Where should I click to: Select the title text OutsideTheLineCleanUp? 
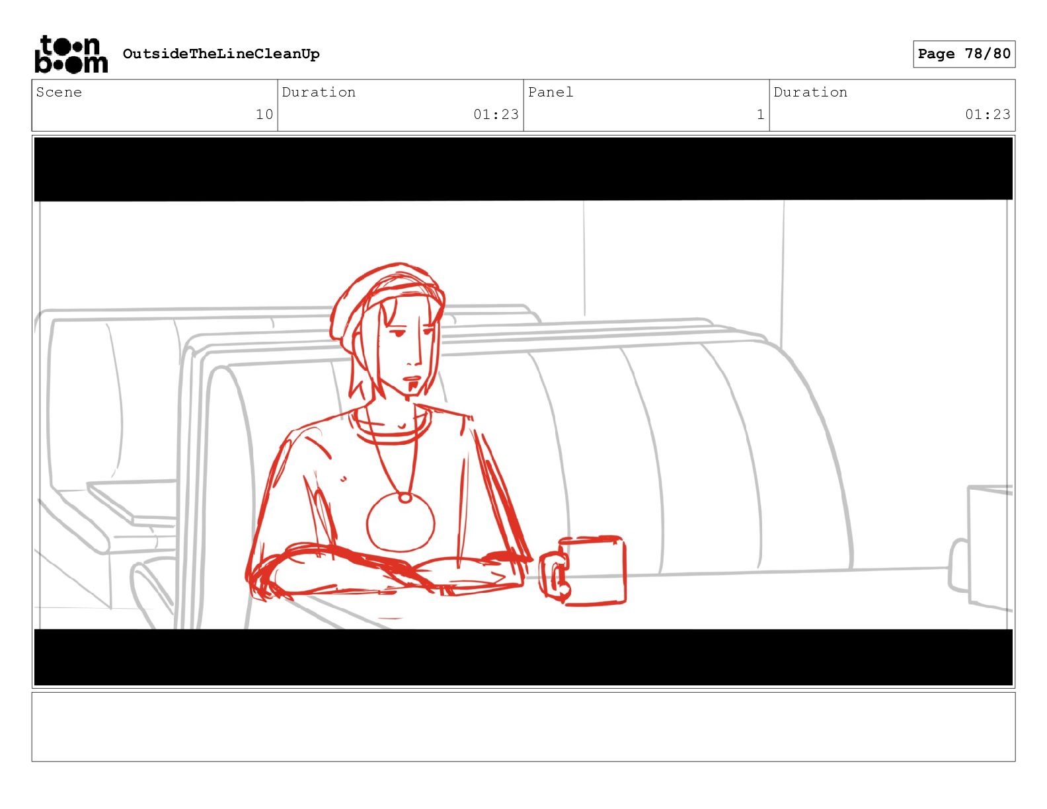click(221, 54)
